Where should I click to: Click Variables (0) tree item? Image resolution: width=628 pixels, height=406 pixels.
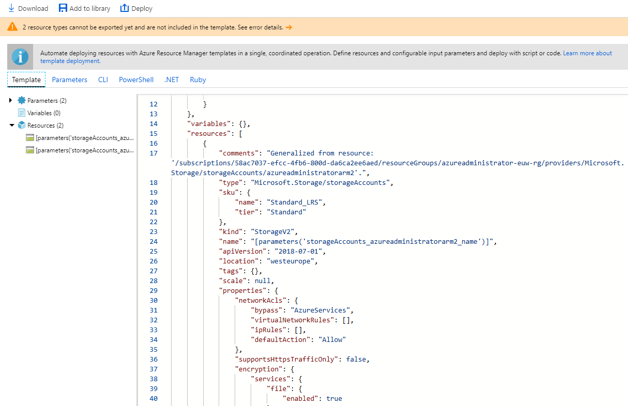pos(44,113)
